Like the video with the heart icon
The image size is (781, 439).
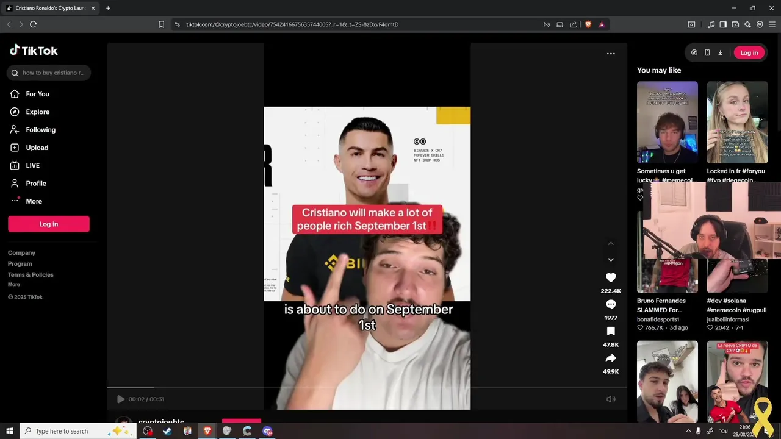(x=611, y=277)
